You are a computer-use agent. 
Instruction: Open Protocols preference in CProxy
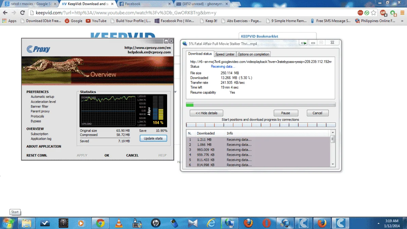tap(37, 116)
